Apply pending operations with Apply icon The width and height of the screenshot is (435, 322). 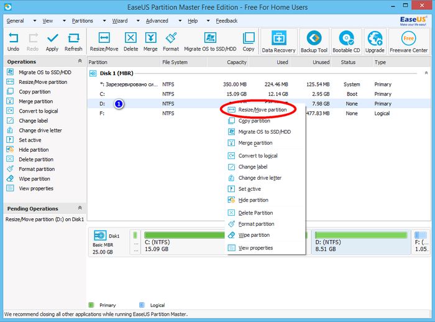pos(52,42)
